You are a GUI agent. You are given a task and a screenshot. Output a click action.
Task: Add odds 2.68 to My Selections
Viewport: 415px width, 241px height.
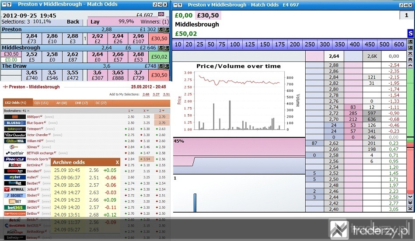(146, 94)
